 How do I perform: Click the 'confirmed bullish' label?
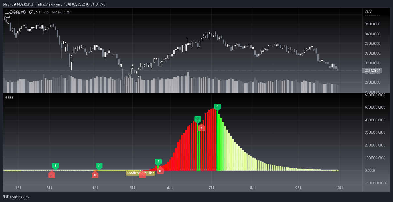point(141,173)
